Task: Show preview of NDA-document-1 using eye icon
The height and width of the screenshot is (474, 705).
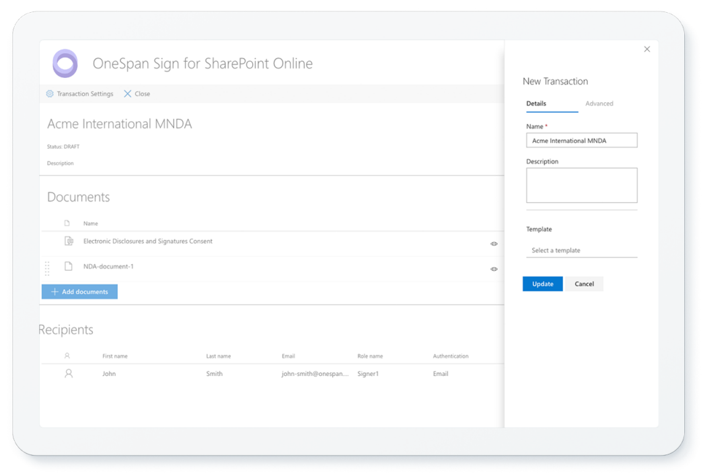Action: (x=494, y=269)
